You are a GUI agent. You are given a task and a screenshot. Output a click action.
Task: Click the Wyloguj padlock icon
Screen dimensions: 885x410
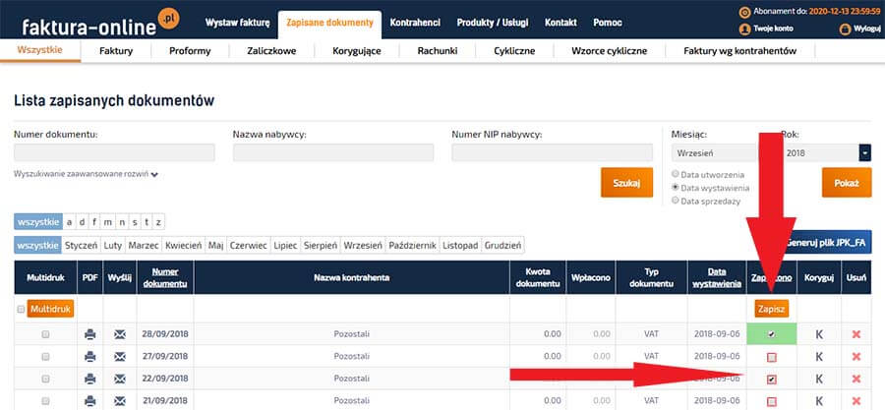point(845,29)
